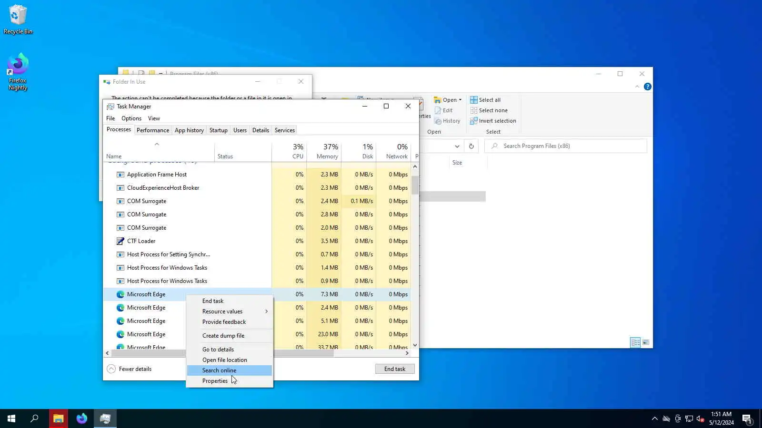Collapse the File Explorer ribbon chevron
The image size is (762, 428).
[637, 87]
